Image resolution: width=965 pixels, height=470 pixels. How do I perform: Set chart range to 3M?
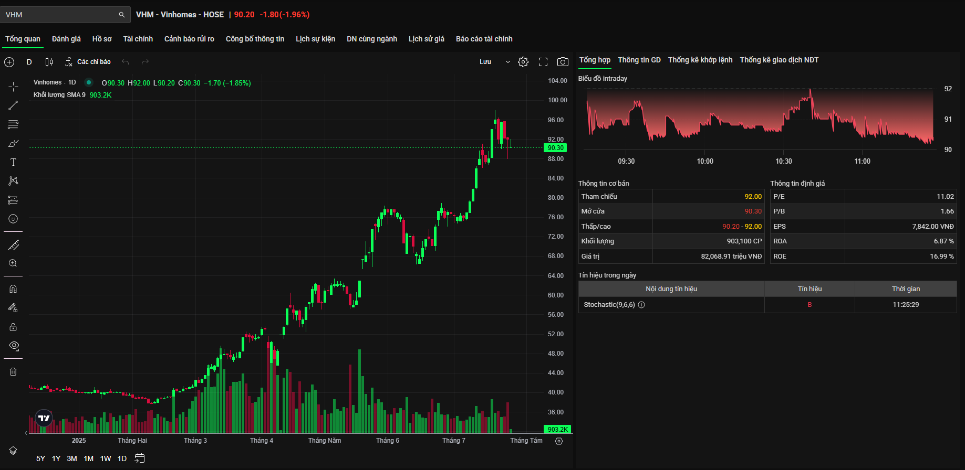(x=72, y=458)
